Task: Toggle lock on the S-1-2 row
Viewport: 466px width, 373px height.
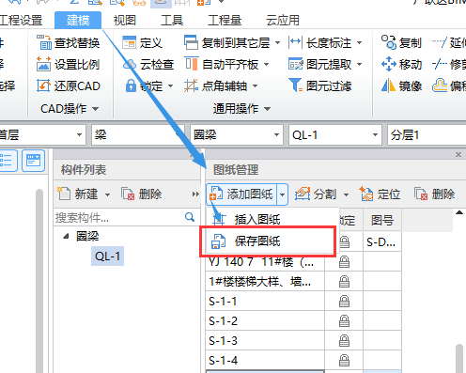Action: click(x=344, y=321)
